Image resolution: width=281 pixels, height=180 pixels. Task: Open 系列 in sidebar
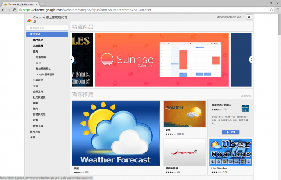tap(36, 52)
